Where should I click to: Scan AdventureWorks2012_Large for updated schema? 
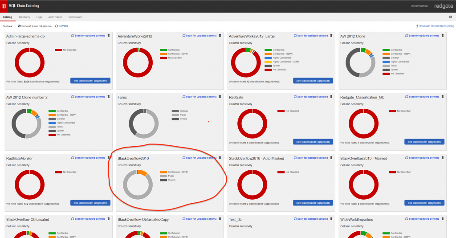tap(311, 36)
